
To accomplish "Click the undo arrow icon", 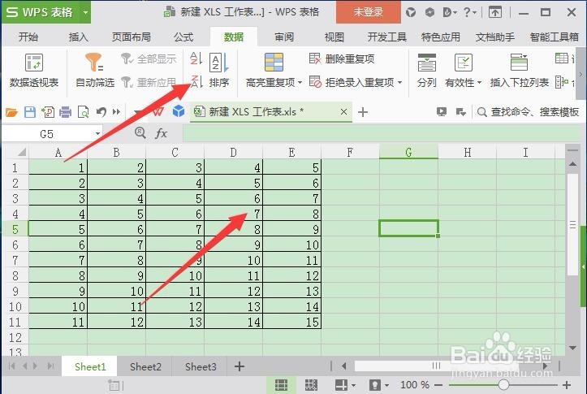I will click(101, 112).
